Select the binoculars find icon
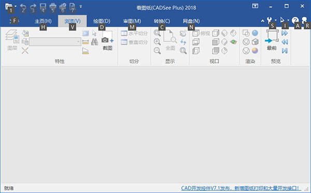 [95, 42]
